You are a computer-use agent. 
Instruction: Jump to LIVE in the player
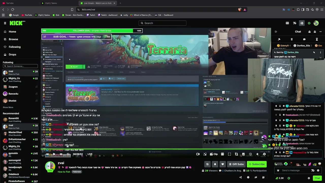pyautogui.click(x=90, y=154)
